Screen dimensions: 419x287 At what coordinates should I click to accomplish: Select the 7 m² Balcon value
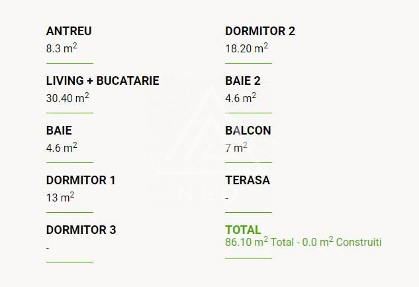coord(236,148)
